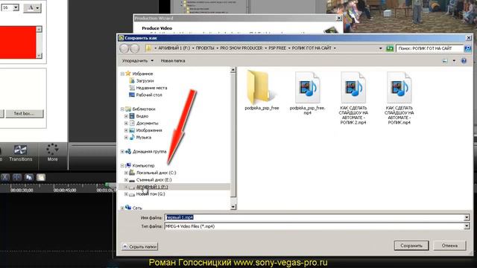
Task: Open the More tools menu in Camtasia
Action: (x=52, y=153)
